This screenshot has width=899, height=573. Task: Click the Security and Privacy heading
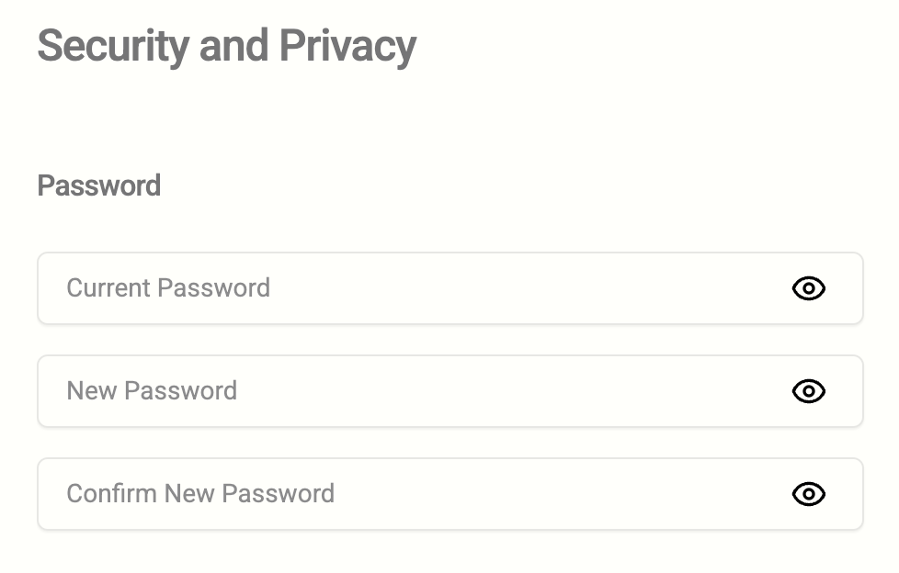[x=226, y=46]
